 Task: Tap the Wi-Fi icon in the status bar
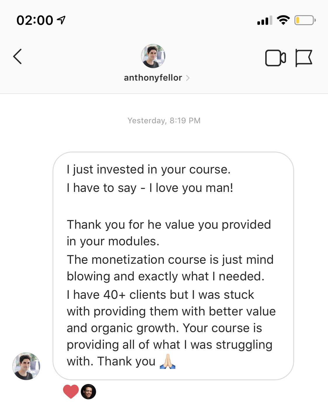[x=283, y=20]
